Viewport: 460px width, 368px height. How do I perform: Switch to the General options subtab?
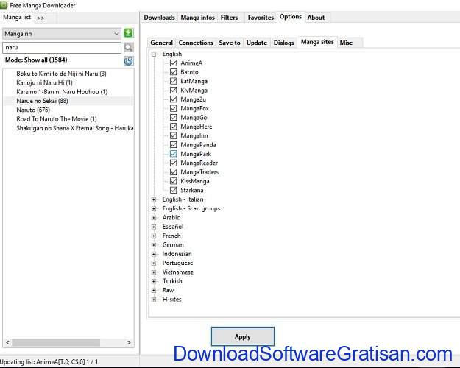(x=161, y=43)
